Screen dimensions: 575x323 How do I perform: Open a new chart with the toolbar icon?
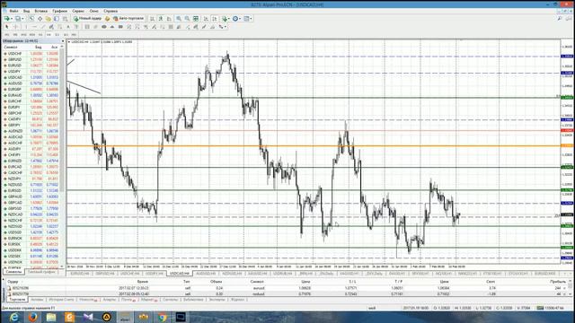(6, 18)
